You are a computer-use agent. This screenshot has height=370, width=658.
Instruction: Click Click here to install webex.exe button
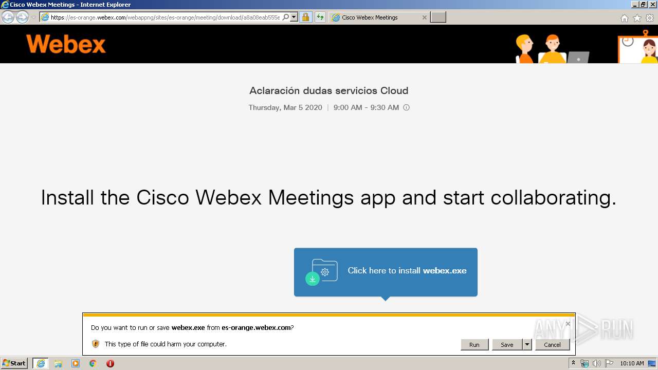pos(386,272)
